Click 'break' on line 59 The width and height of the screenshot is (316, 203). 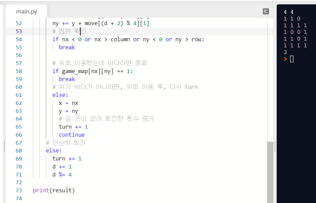67,79
